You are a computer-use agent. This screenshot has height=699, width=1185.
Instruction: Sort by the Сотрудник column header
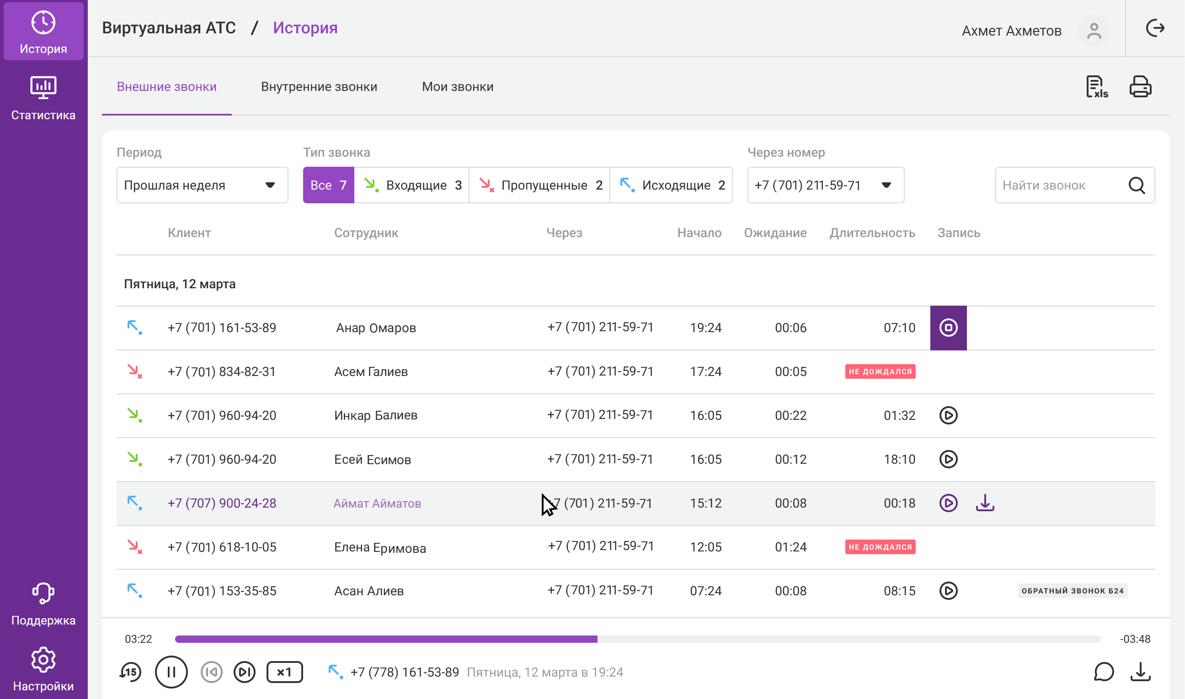[x=366, y=233]
